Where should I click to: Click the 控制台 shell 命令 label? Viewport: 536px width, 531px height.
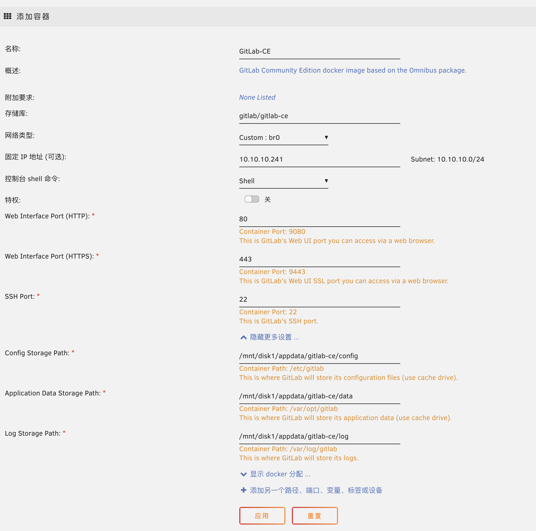[32, 179]
